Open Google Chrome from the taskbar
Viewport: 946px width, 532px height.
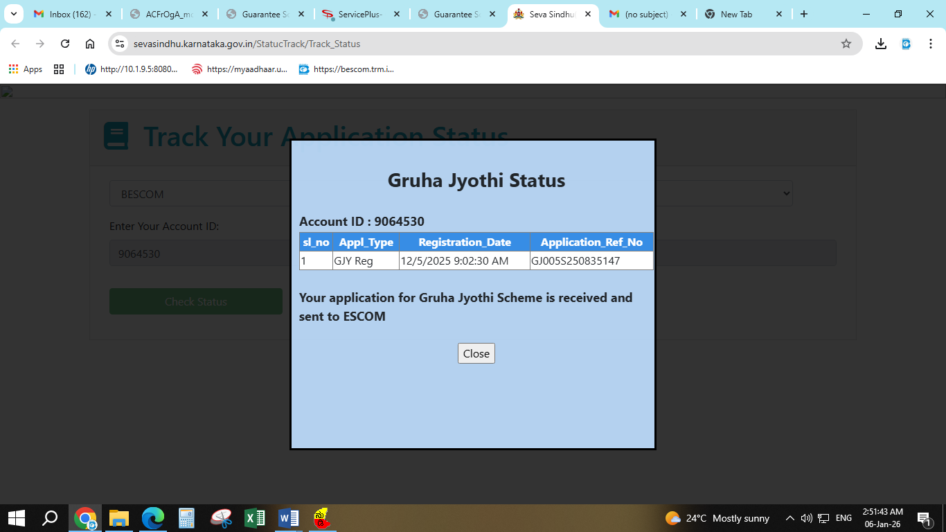point(85,518)
